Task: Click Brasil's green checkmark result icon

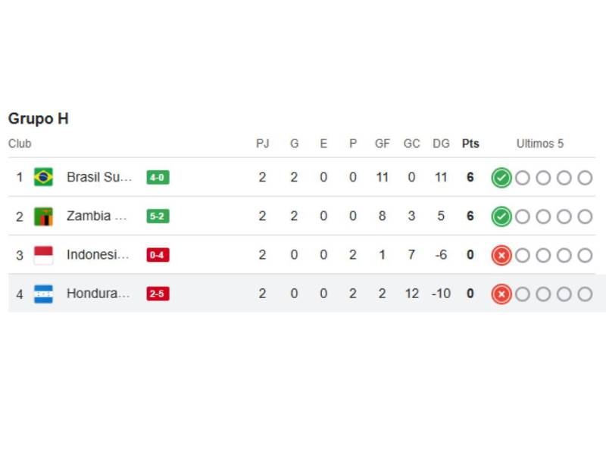Action: tap(501, 176)
